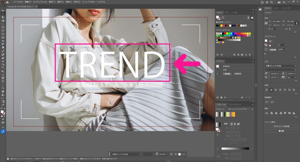Click the new color group folder icon
Screen dimensions: 300x162
(x=242, y=55)
